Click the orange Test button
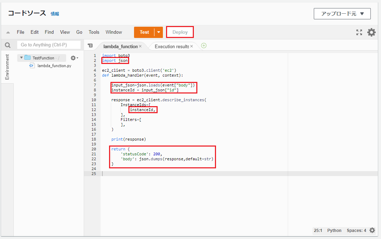 [x=144, y=32]
